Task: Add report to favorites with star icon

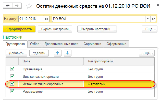Action: (29, 6)
